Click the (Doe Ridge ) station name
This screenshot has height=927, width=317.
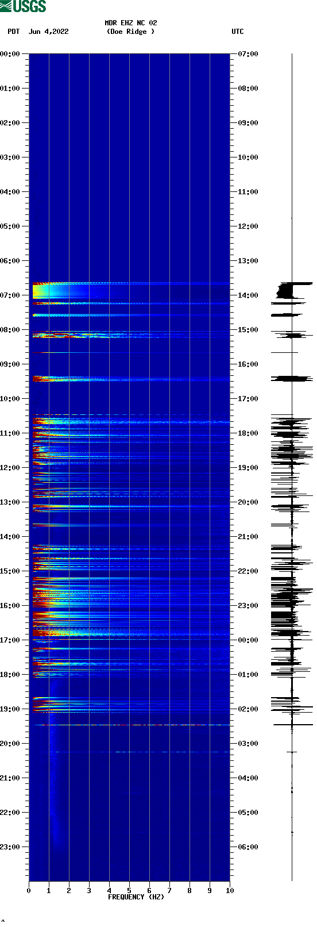(130, 32)
